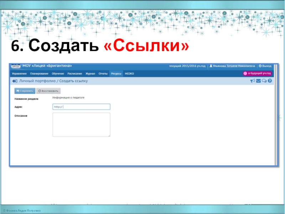This screenshot has width=285, height=214.
Task: Open the mail envelope icon
Action: (x=258, y=81)
